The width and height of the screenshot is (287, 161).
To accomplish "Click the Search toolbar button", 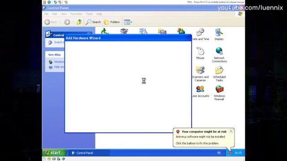I will click(93, 22).
